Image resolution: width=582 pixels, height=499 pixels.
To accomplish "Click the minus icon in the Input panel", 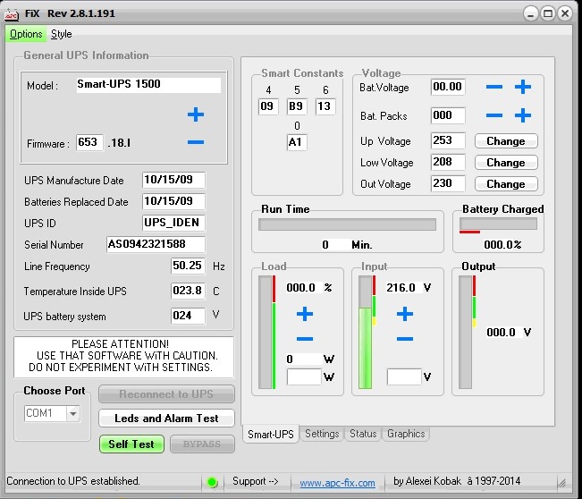I will pyautogui.click(x=405, y=339).
